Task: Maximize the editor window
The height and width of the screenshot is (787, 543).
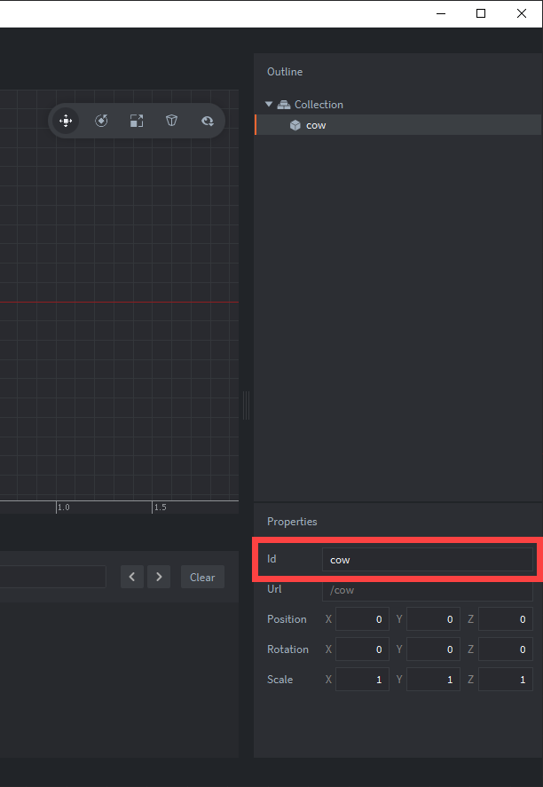Action: (x=481, y=13)
